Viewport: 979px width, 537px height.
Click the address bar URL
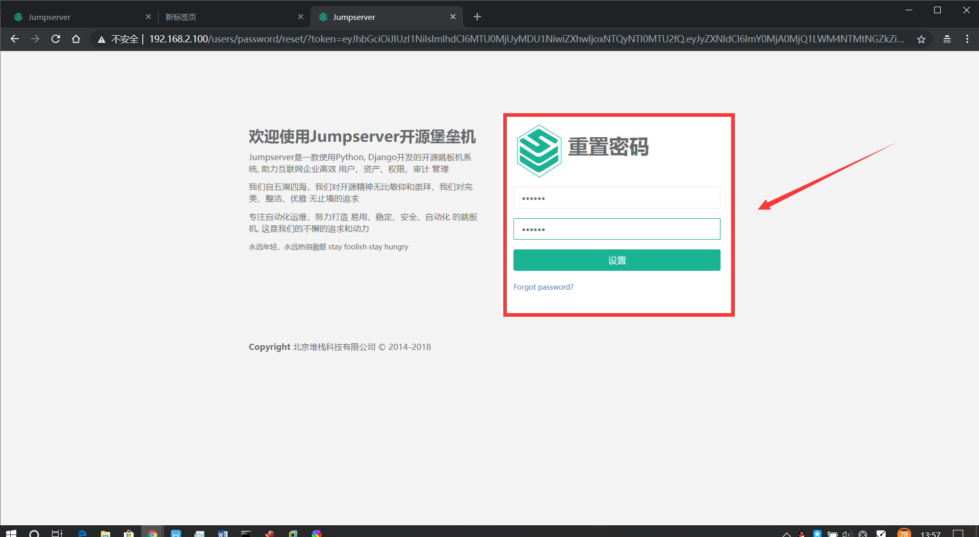(527, 39)
